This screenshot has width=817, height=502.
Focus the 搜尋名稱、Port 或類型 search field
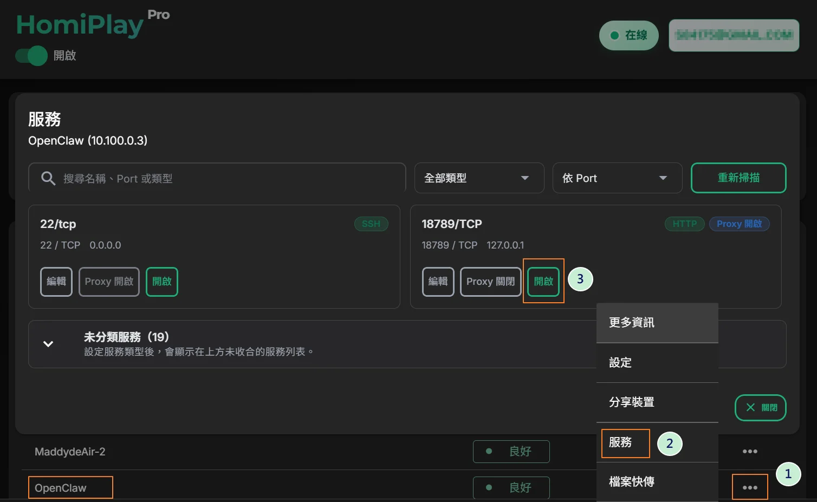(x=217, y=178)
